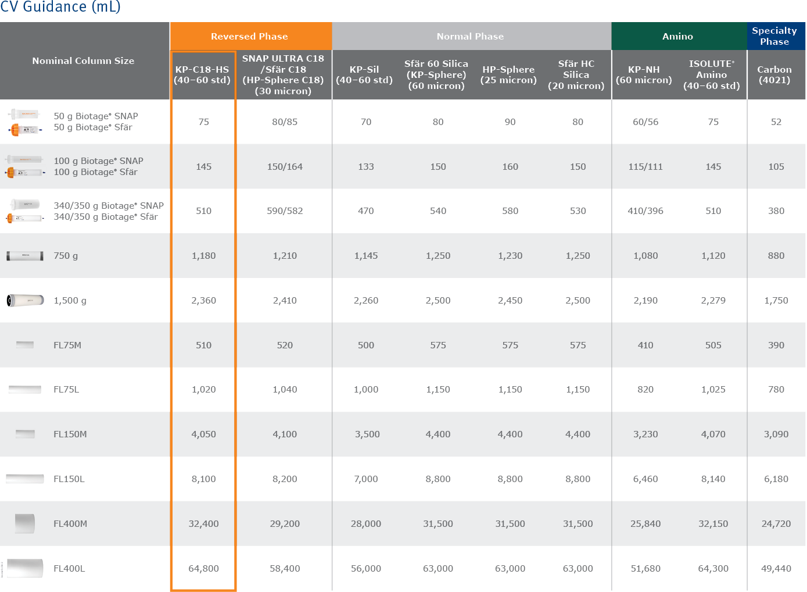807x592 pixels.
Task: Click the ISOLUTE Amino column header
Action: [712, 74]
